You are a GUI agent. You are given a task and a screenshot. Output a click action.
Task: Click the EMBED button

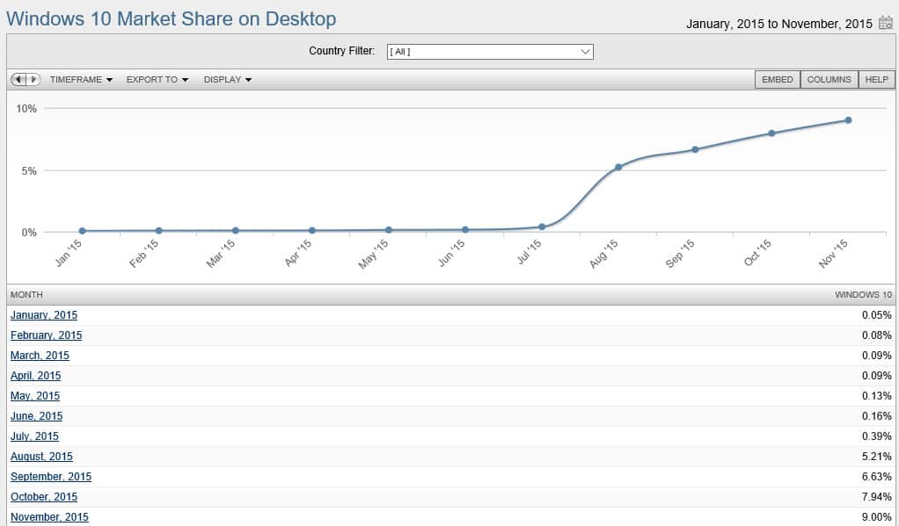tap(778, 80)
